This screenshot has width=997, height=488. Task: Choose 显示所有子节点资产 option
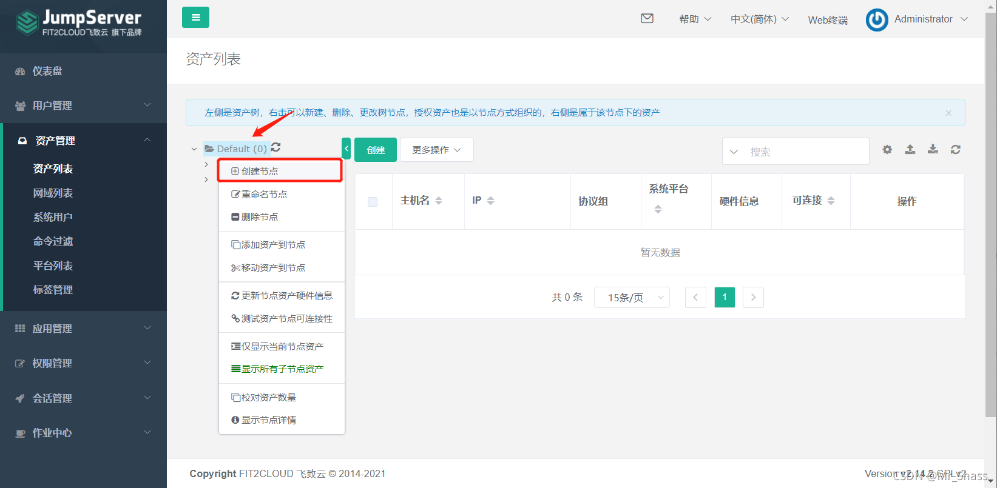coord(282,369)
